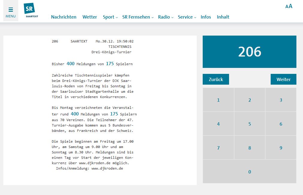303x195 pixels.
Task: Click the SR Saartext logo
Action: tap(31, 10)
